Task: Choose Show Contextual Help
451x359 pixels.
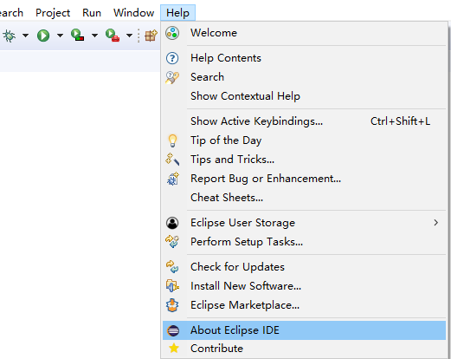Action: coord(304,96)
